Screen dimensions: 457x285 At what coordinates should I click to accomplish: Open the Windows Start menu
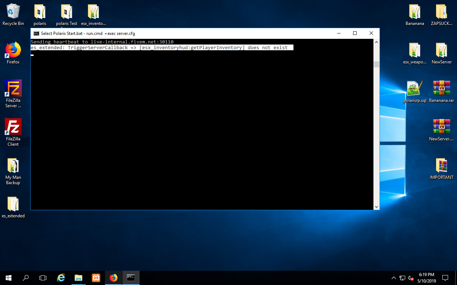coord(9,278)
